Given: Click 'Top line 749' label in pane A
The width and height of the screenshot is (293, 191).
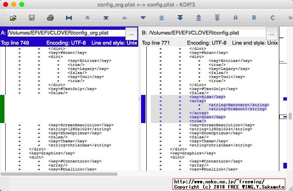Looking at the screenshot, I should (15, 43).
